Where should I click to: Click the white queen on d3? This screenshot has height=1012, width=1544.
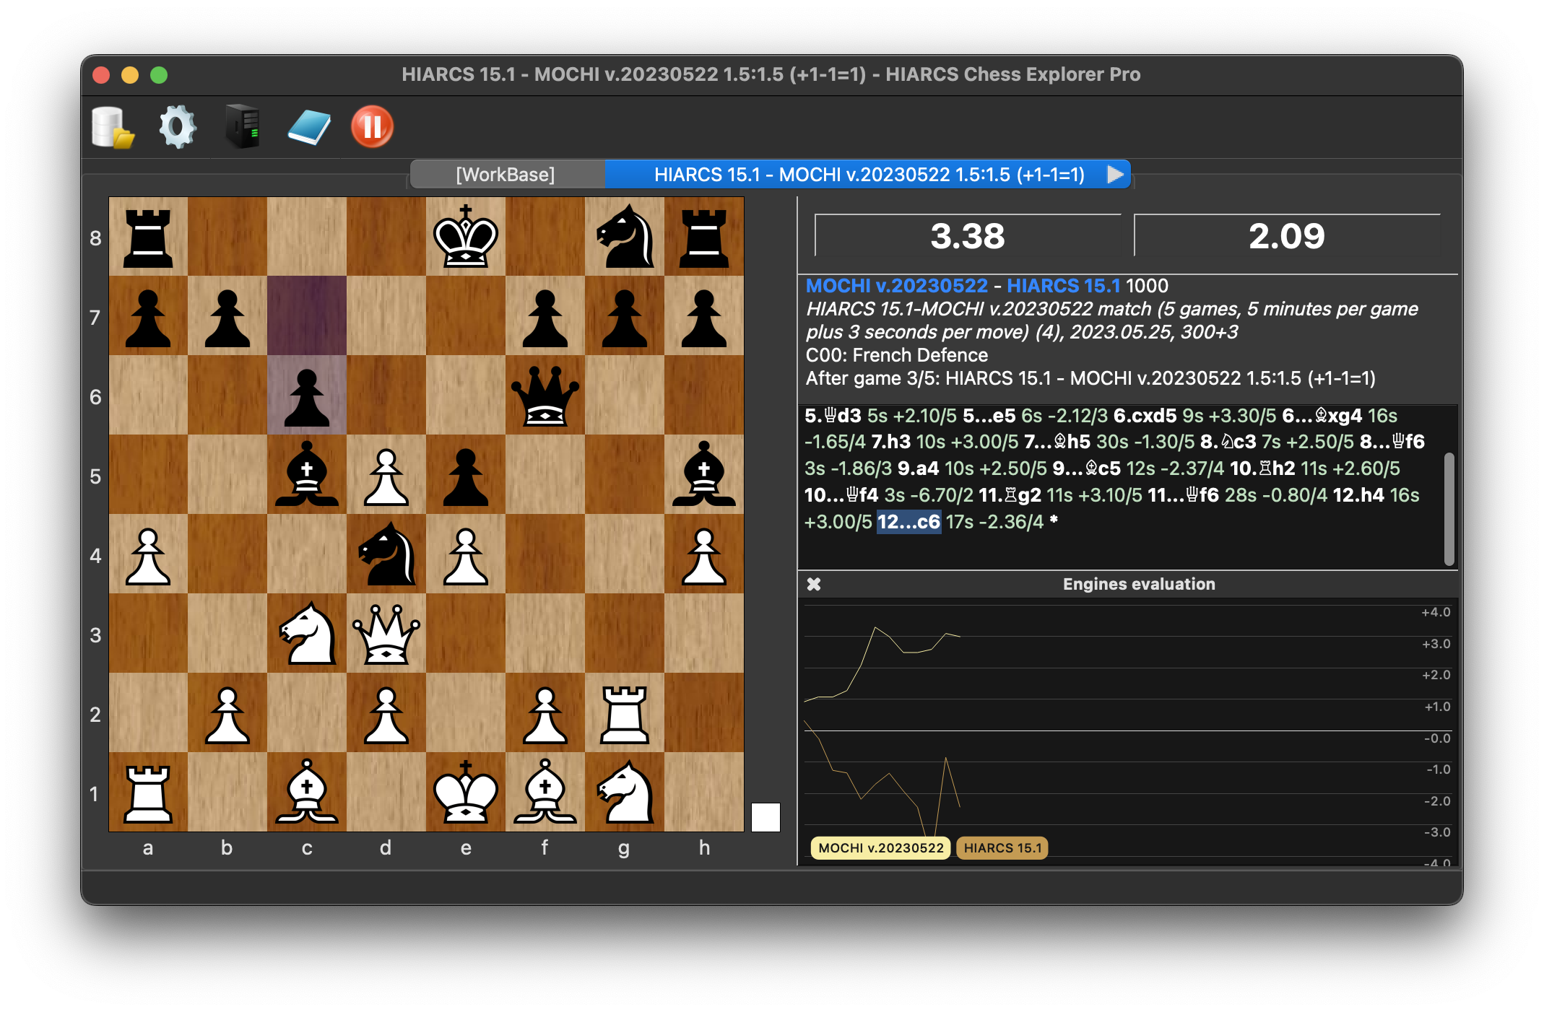click(x=386, y=634)
